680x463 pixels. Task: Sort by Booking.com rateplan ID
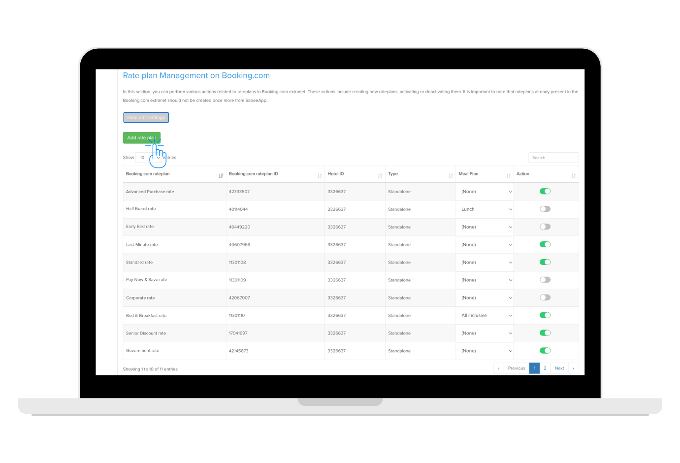point(318,175)
